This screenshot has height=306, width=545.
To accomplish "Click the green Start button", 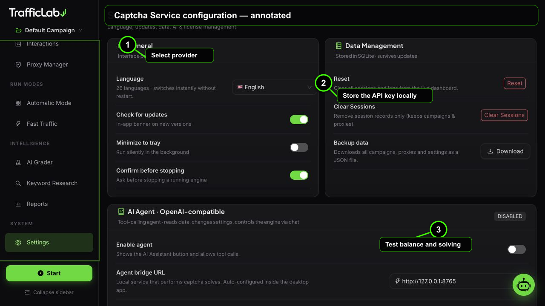I will pyautogui.click(x=49, y=273).
